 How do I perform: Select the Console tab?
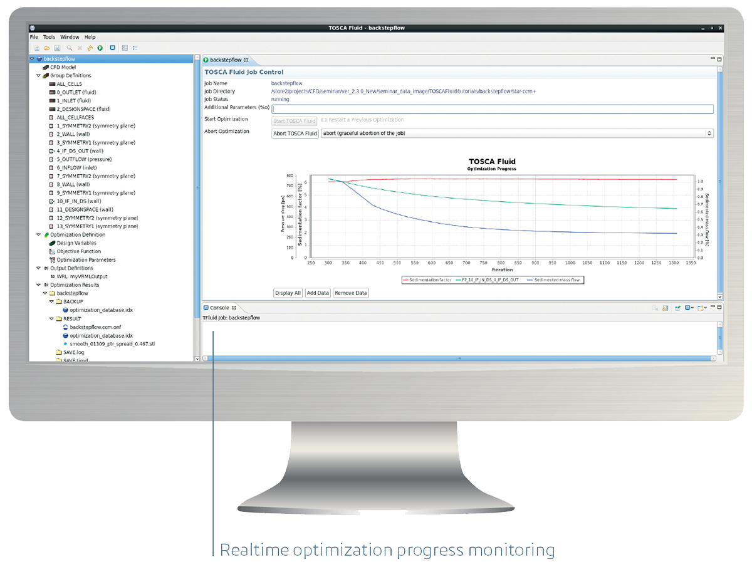tap(219, 308)
